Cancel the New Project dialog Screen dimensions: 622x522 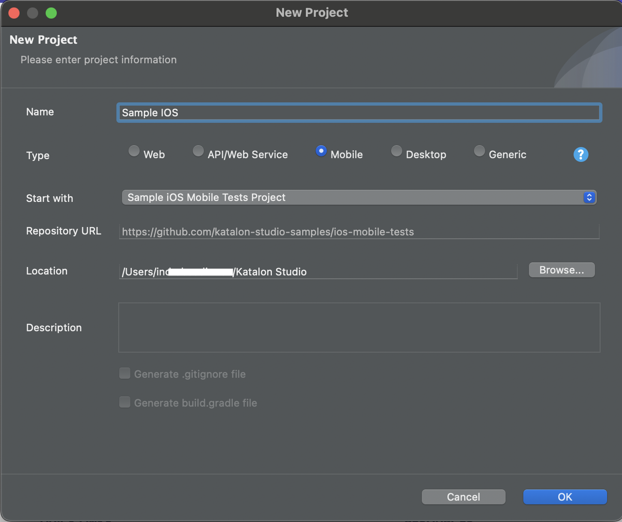pyautogui.click(x=463, y=497)
